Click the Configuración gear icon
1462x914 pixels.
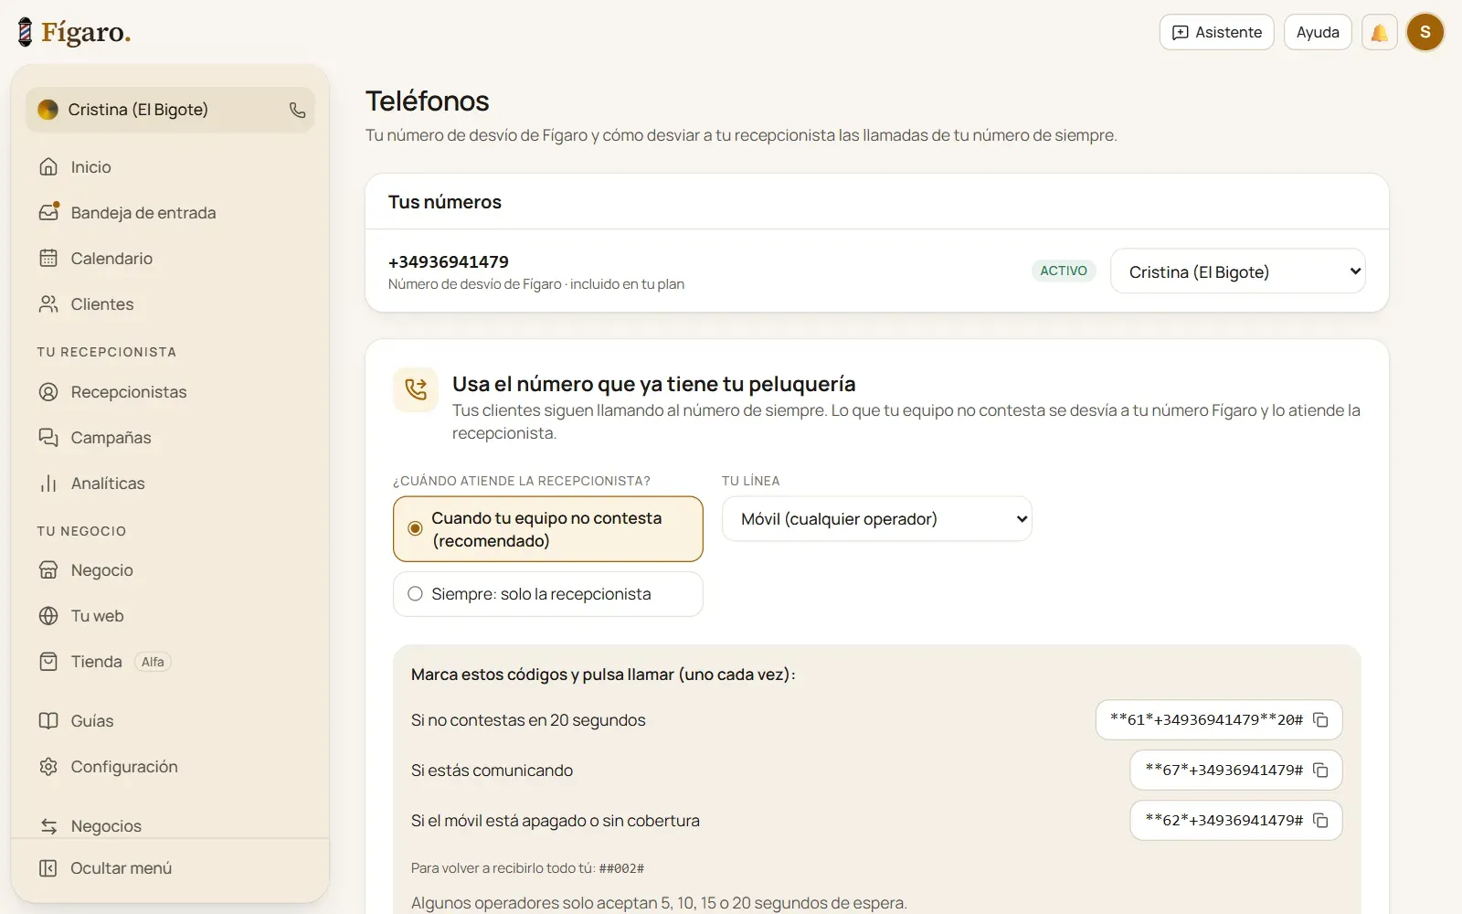(x=48, y=767)
